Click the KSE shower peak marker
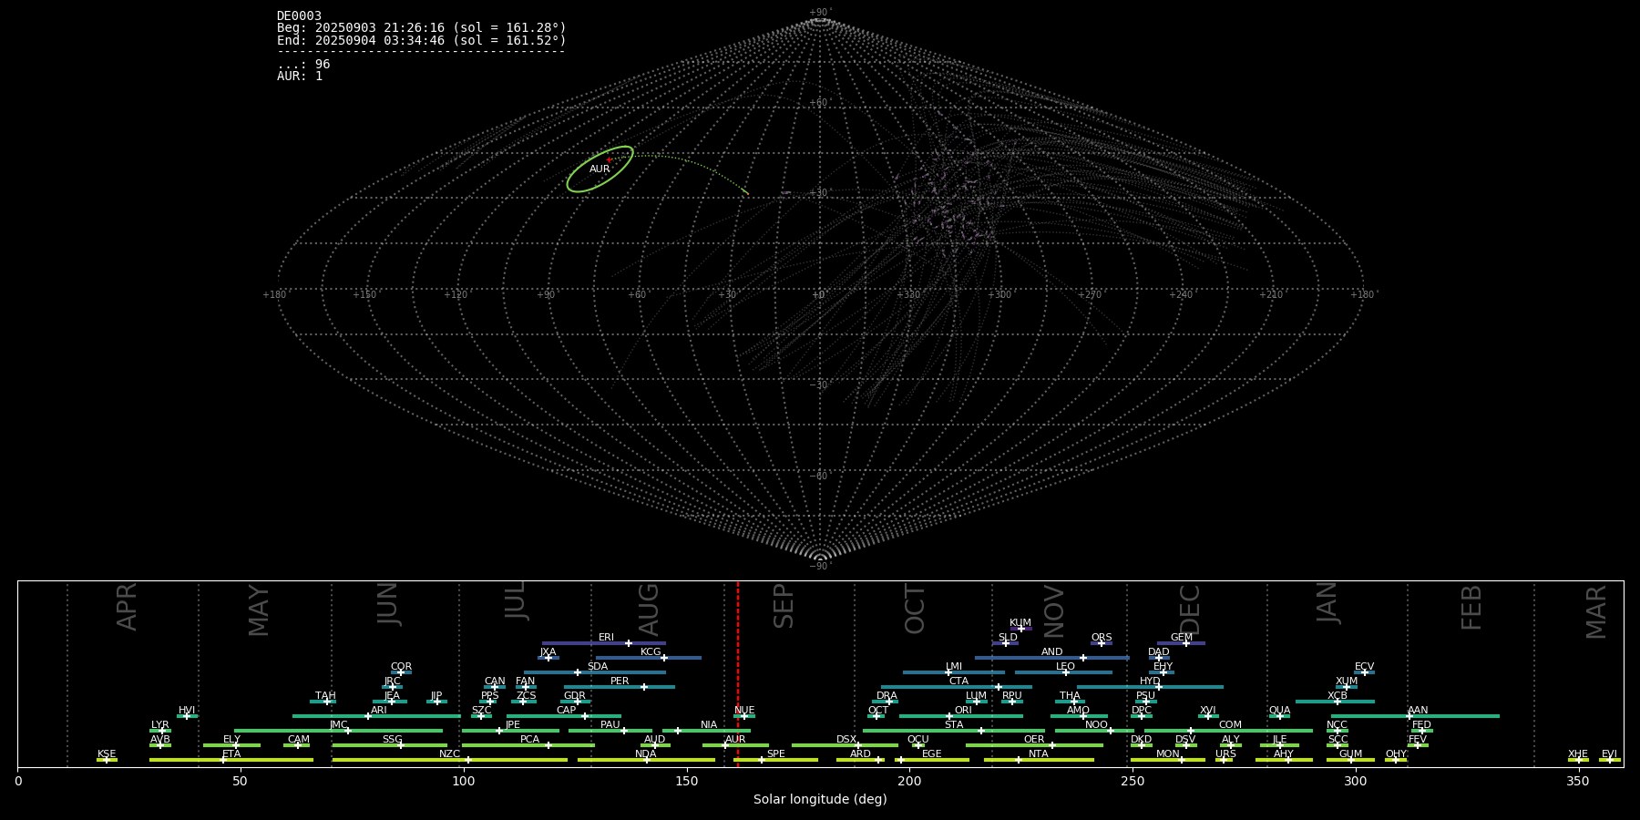1640x820 pixels. click(107, 760)
